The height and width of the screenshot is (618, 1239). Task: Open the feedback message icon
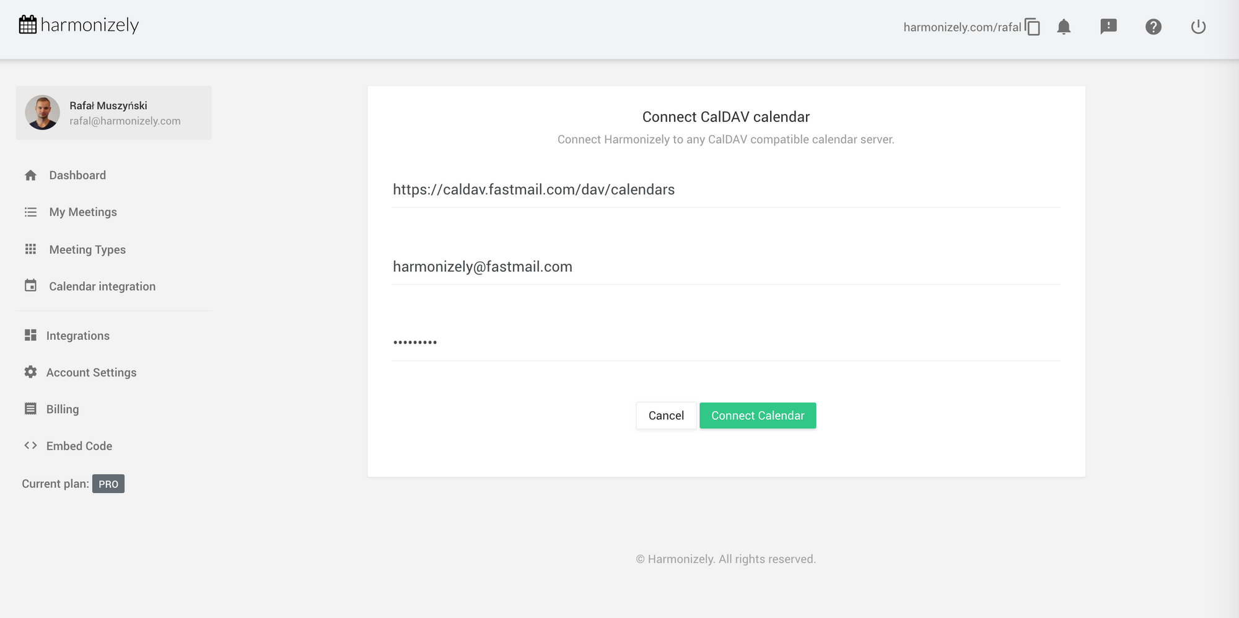[1108, 27]
